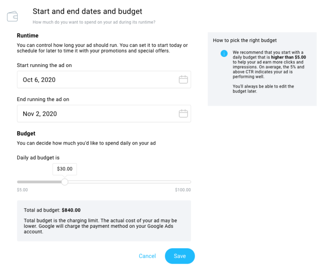Click the Runtime section heading
This screenshot has height=275, width=332.
28,36
